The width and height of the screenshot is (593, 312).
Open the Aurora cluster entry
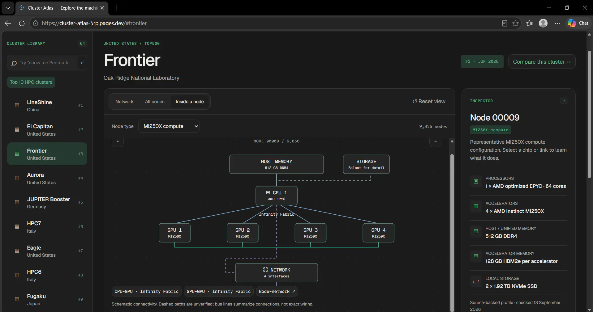coord(47,178)
